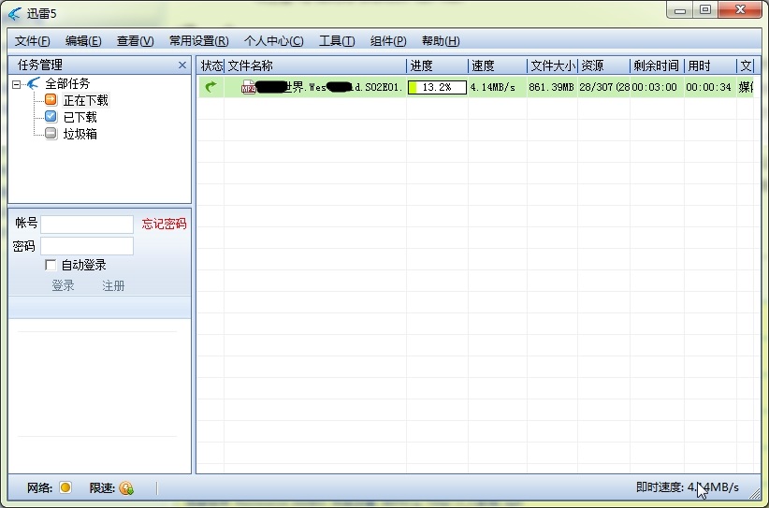Select the S02E01 download task name
769x508 pixels.
[x=329, y=87]
